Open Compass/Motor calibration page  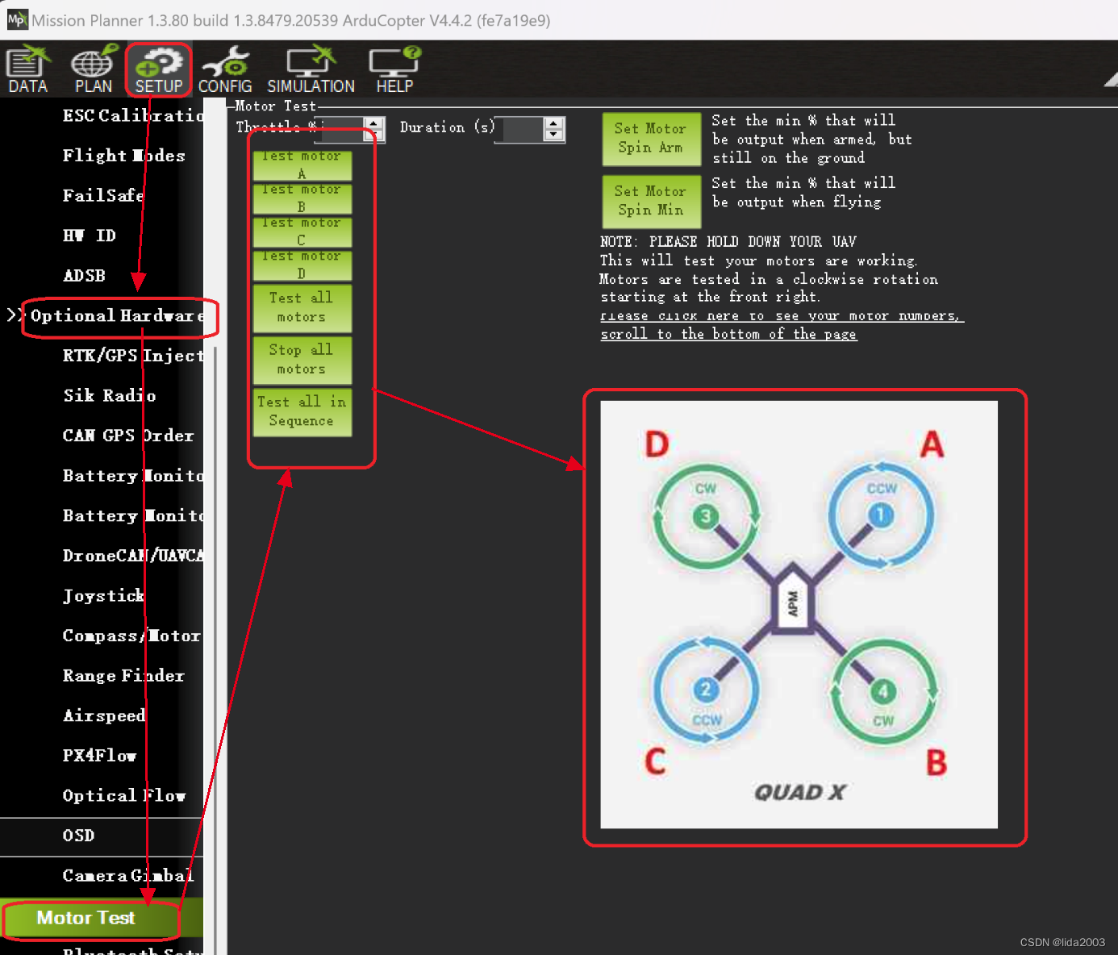point(131,636)
